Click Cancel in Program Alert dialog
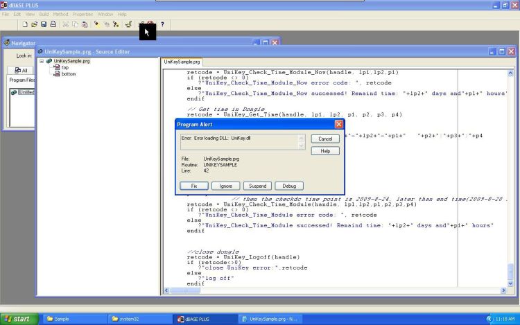The image size is (520, 325). point(325,139)
